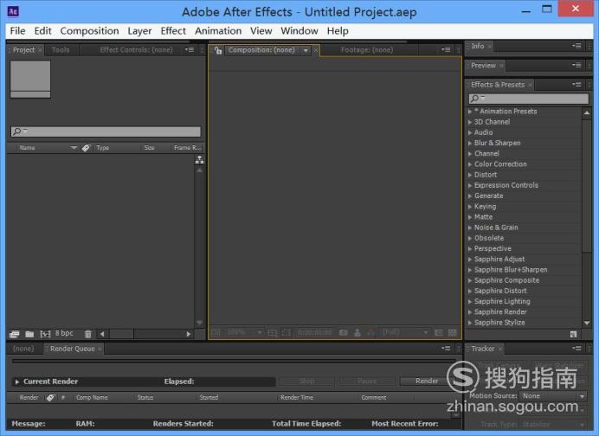Switch to the Footage: (none) tab
599x436 pixels.
tap(367, 50)
